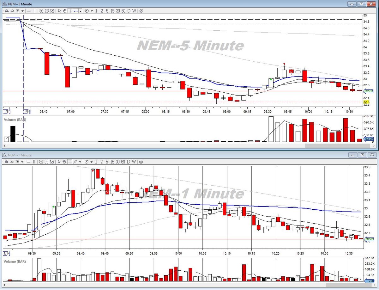Set 5 Minute window to 60-minute interval
Image resolution: width=379 pixels, height=290 pixels.
click(123, 11)
